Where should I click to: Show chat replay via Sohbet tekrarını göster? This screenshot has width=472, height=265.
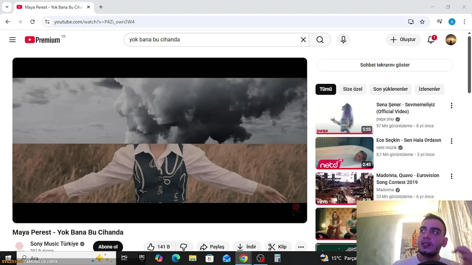[385, 65]
